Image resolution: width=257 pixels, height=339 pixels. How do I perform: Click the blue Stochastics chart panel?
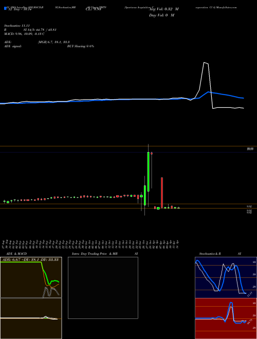226,277
